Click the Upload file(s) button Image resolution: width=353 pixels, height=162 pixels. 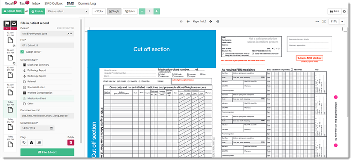tap(13, 11)
